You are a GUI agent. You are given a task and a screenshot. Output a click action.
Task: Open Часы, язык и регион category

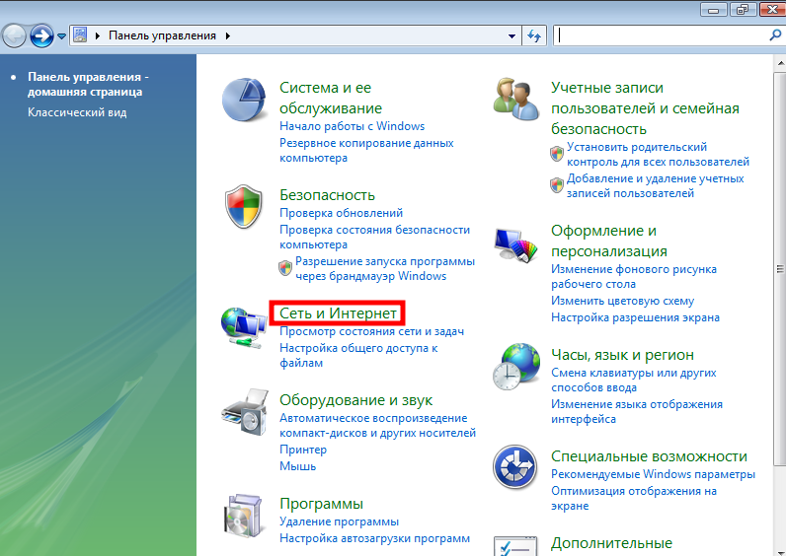tap(622, 355)
